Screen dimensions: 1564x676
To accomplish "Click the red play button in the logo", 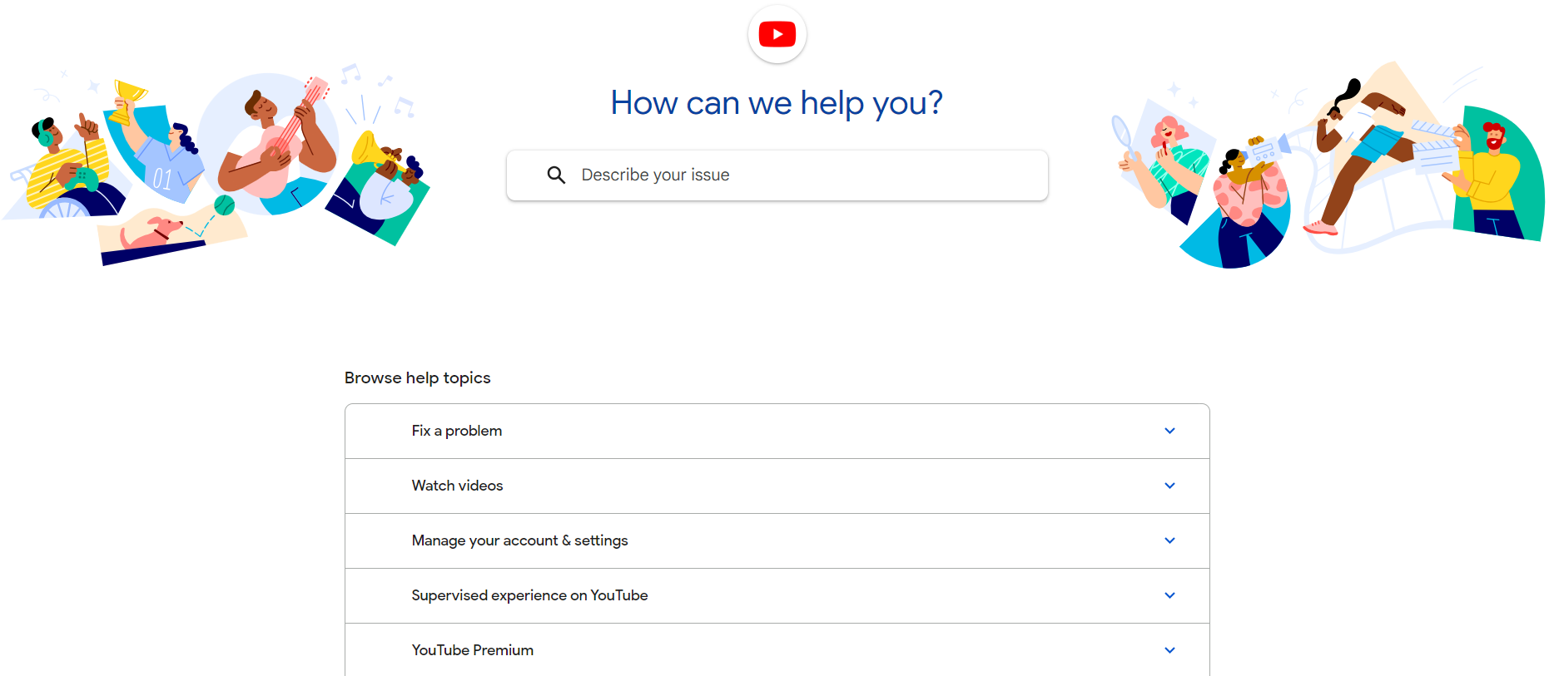I will (x=777, y=34).
